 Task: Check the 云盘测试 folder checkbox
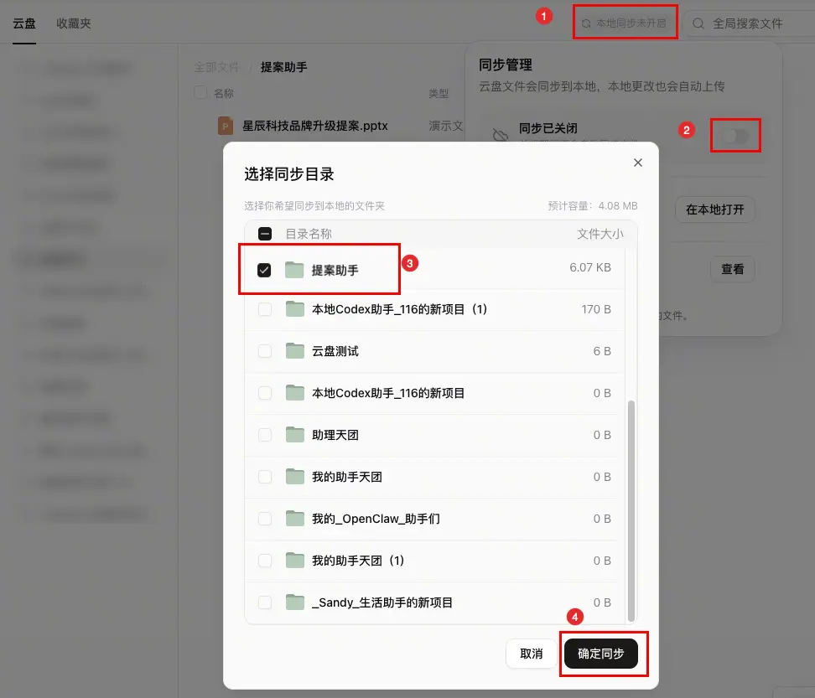pyautogui.click(x=265, y=351)
